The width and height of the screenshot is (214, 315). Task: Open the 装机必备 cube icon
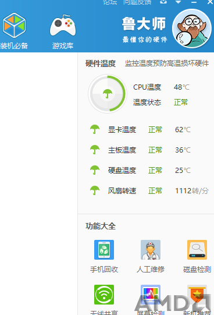(14, 25)
